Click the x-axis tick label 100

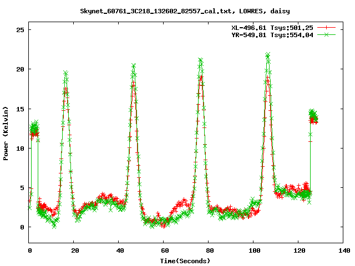tap(255, 250)
